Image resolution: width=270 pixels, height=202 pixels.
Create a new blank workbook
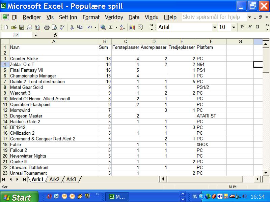6,27
